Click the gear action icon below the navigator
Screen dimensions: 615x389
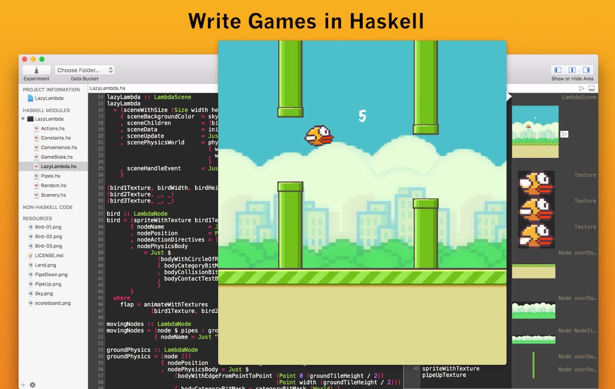pos(33,385)
